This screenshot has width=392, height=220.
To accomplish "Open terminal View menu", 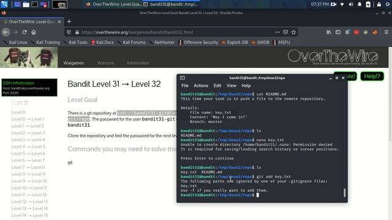I will click(232, 86).
